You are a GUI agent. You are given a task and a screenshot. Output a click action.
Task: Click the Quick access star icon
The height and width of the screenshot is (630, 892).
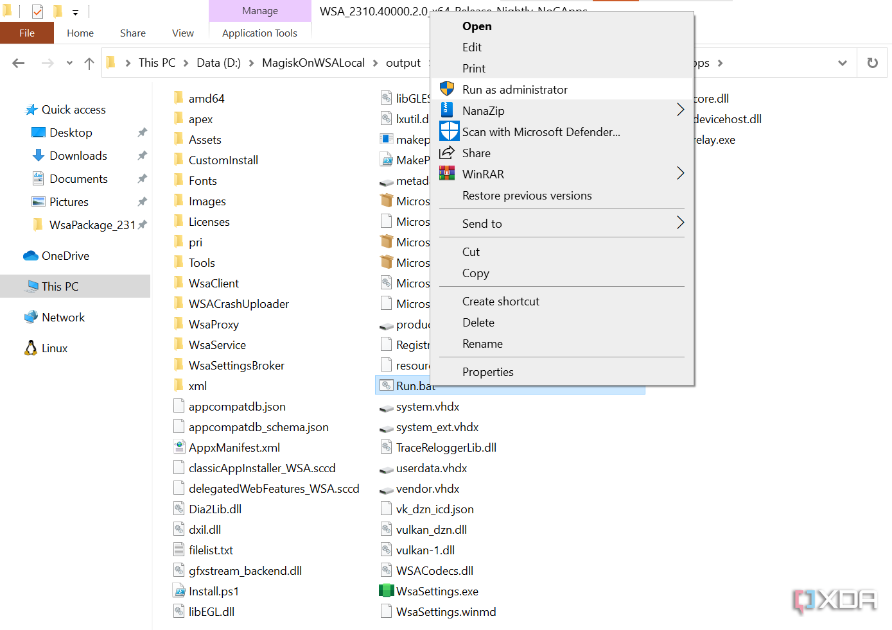31,110
